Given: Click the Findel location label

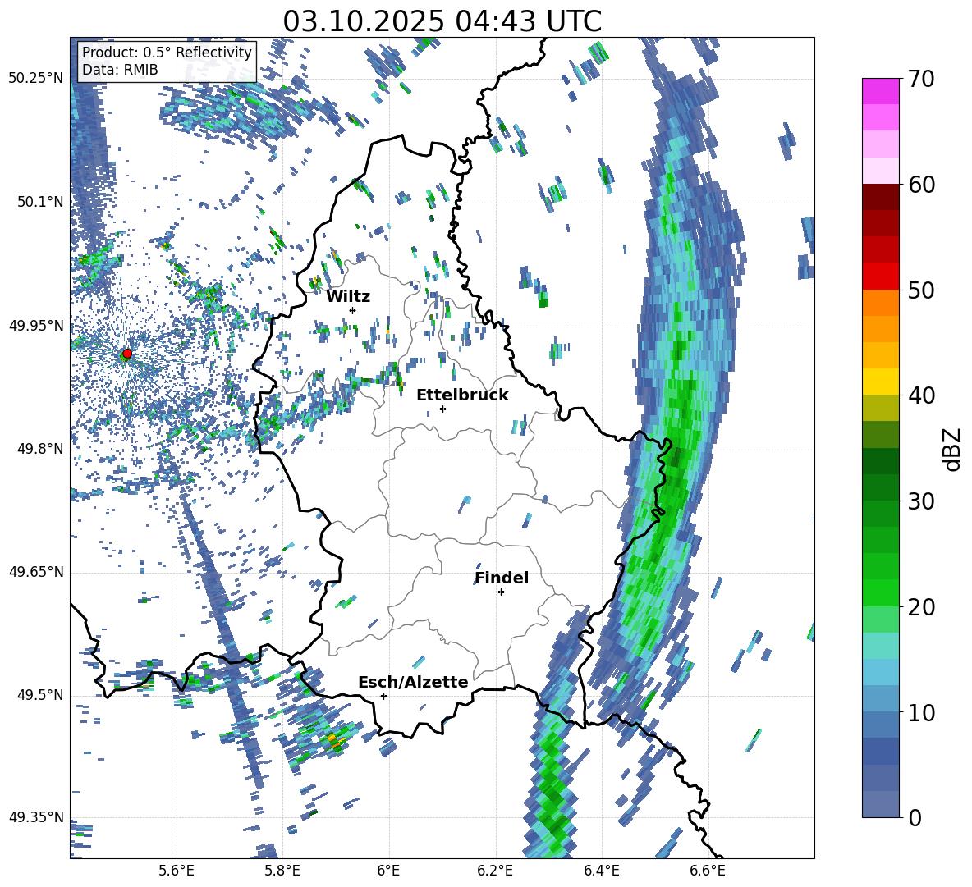Looking at the screenshot, I should pyautogui.click(x=502, y=578).
